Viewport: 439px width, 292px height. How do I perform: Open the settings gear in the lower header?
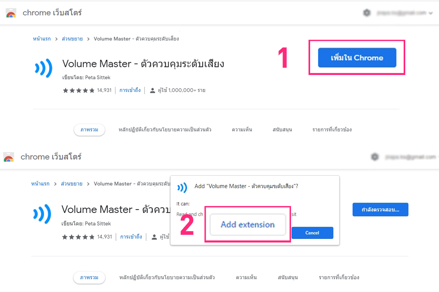tap(375, 157)
